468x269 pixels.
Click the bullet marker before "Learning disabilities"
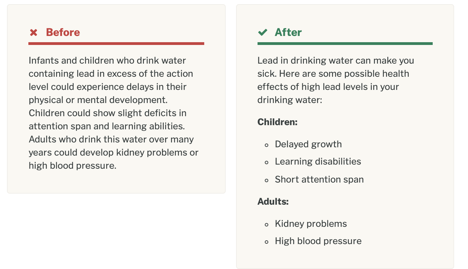tap(267, 162)
